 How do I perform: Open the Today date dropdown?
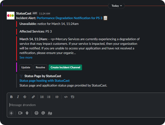(116, 6)
